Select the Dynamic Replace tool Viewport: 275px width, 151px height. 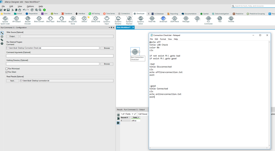(129, 20)
